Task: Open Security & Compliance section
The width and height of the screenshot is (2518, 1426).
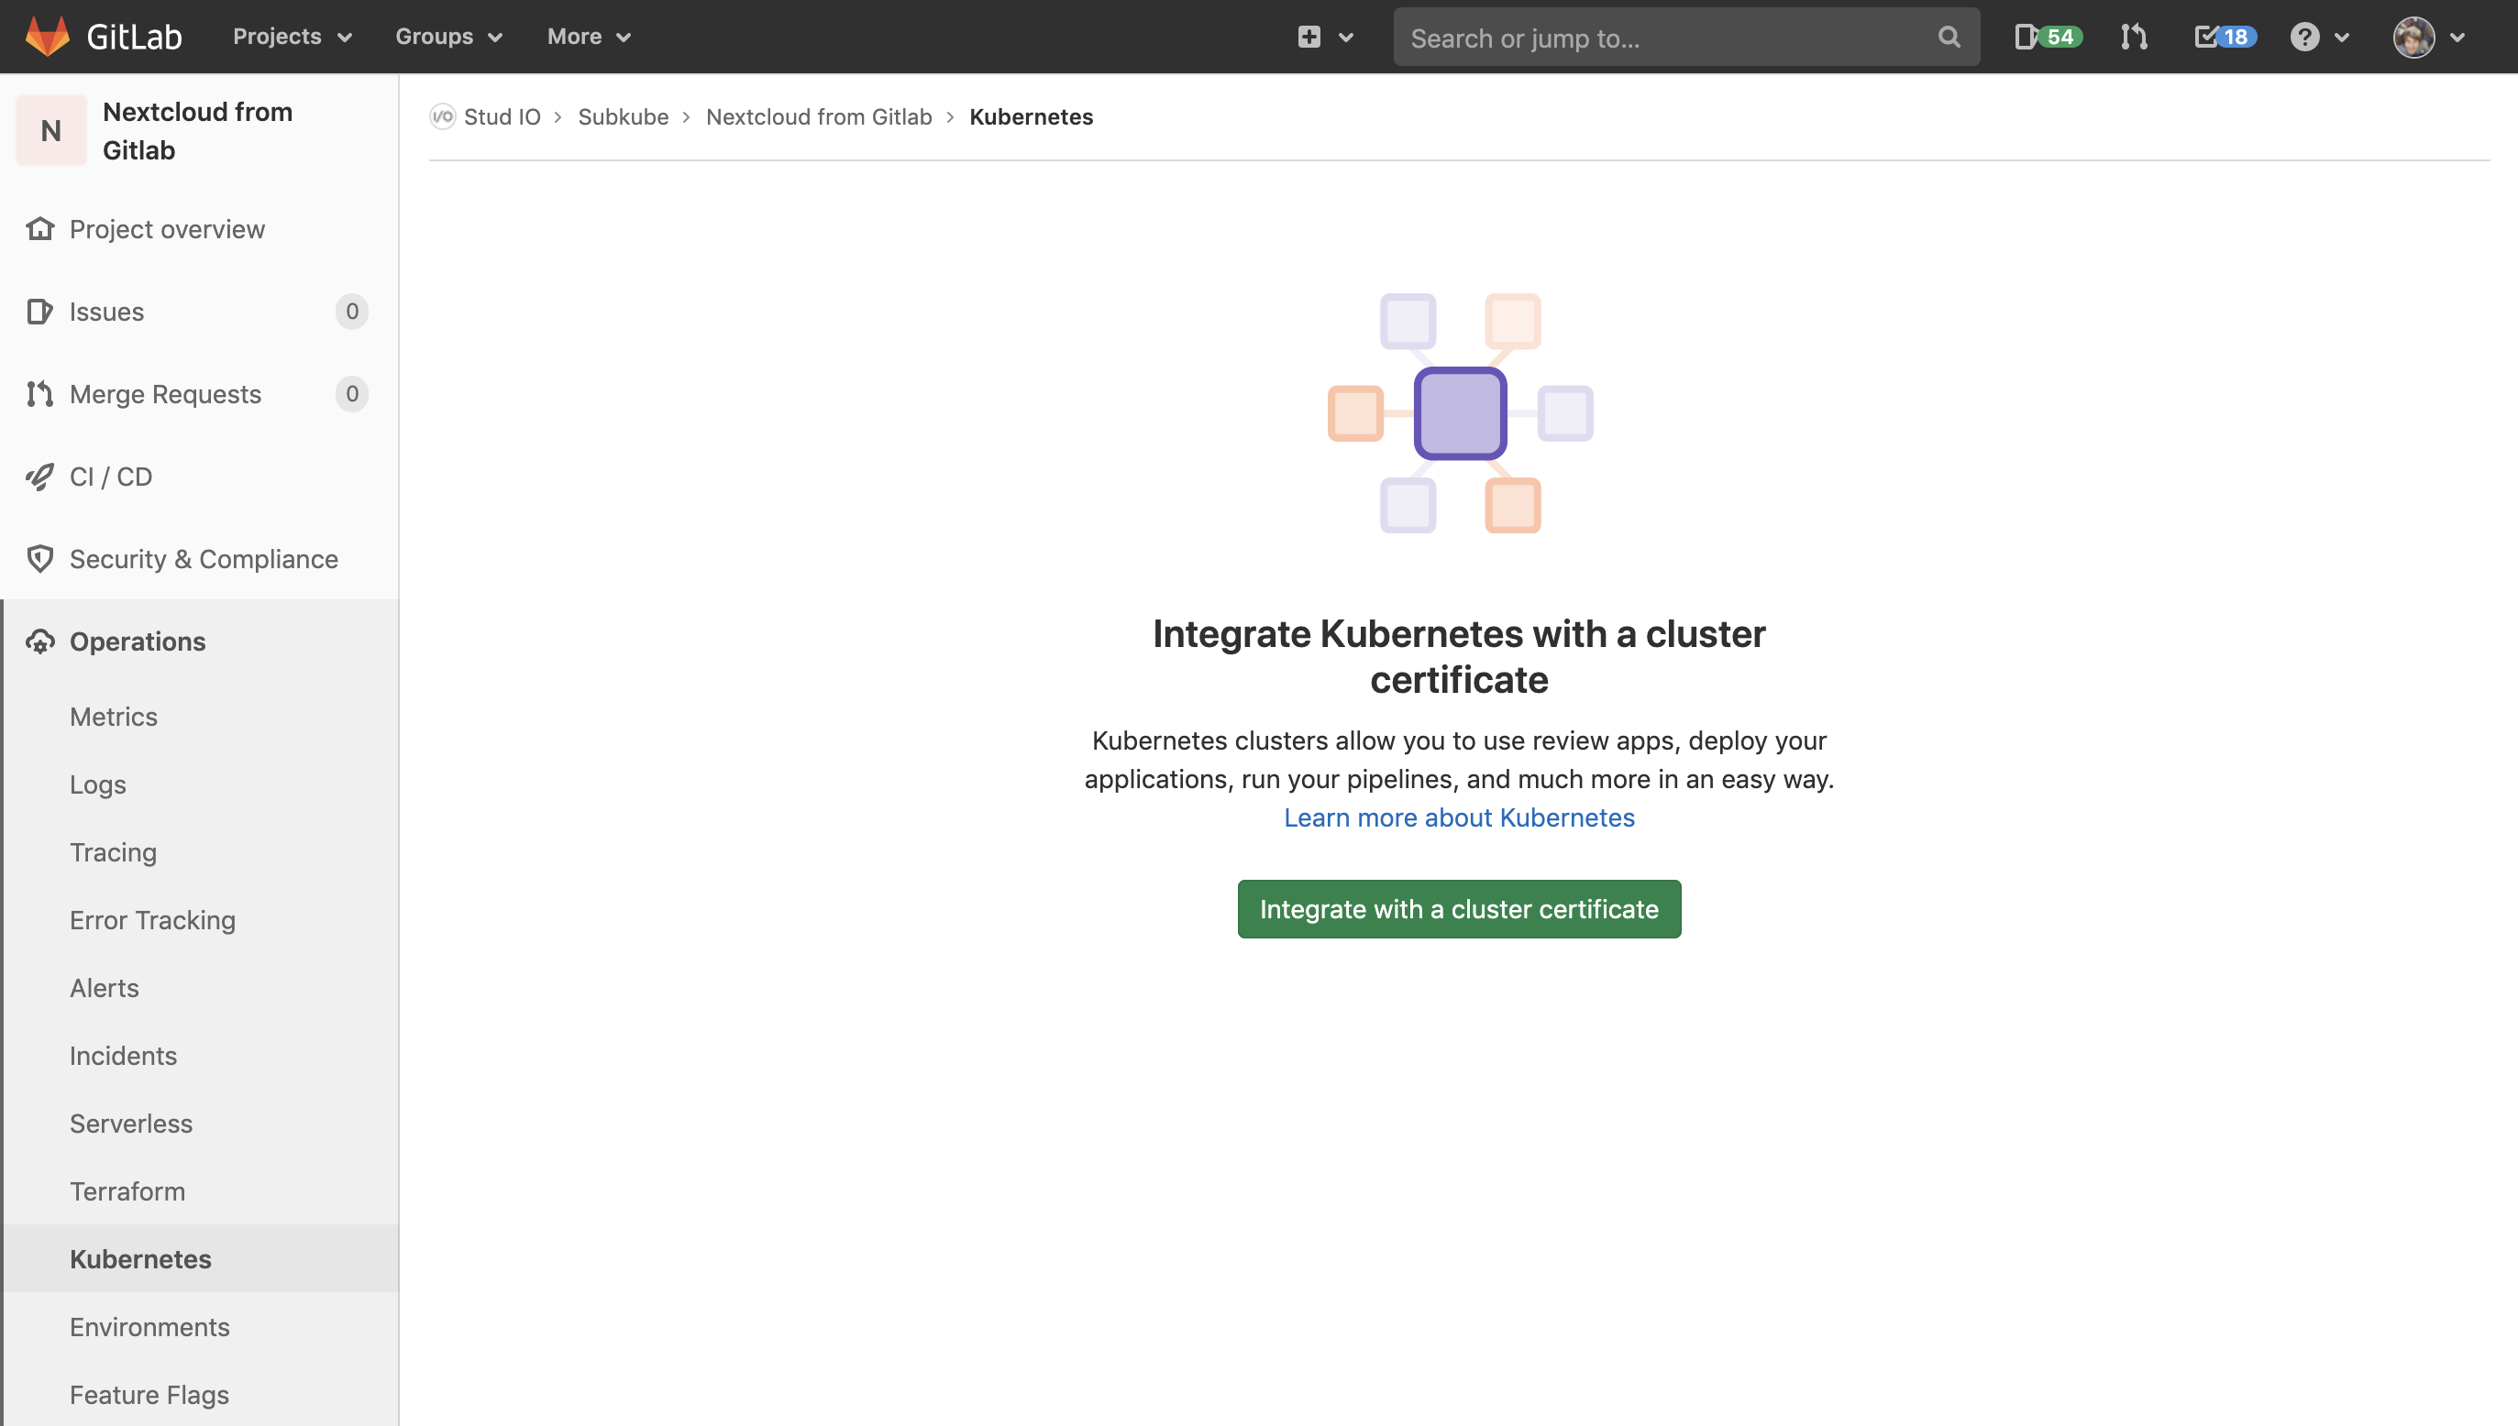Action: 204,559
